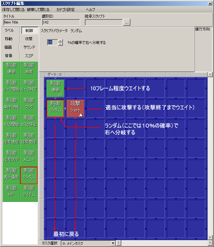Image resolution: width=214 pixels, height=247 pixels.
Task: Click the タイトル text field
Action: pos(22,23)
